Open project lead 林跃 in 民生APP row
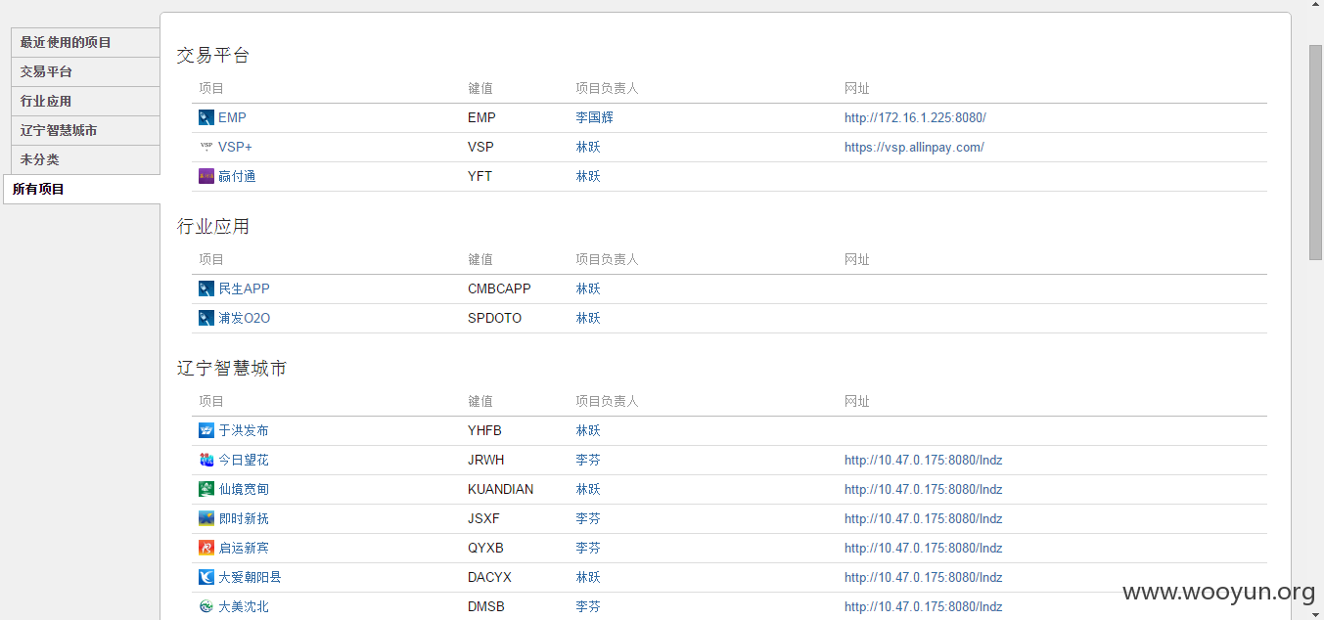1324x620 pixels. 588,288
